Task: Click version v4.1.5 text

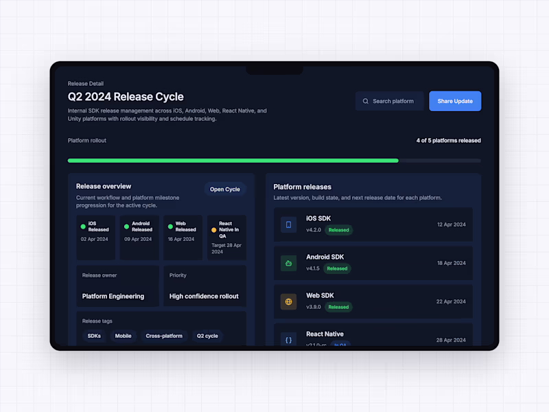Action: [313, 268]
